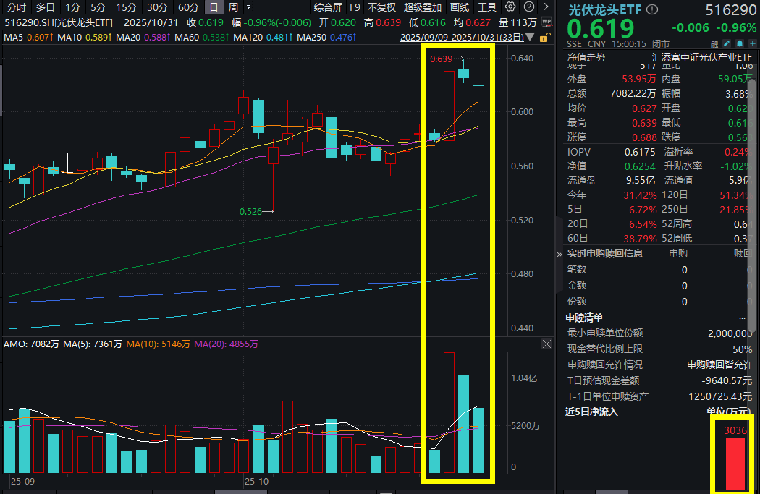Click the 工具 tools entry on toolbar
This screenshot has height=494, width=760.
point(486,7)
